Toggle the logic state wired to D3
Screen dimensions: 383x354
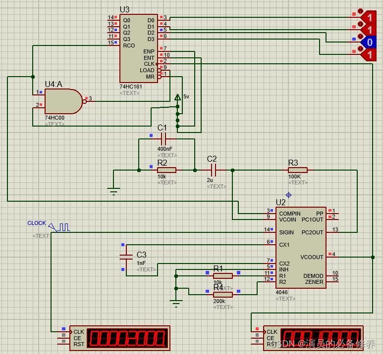pyautogui.click(x=368, y=54)
